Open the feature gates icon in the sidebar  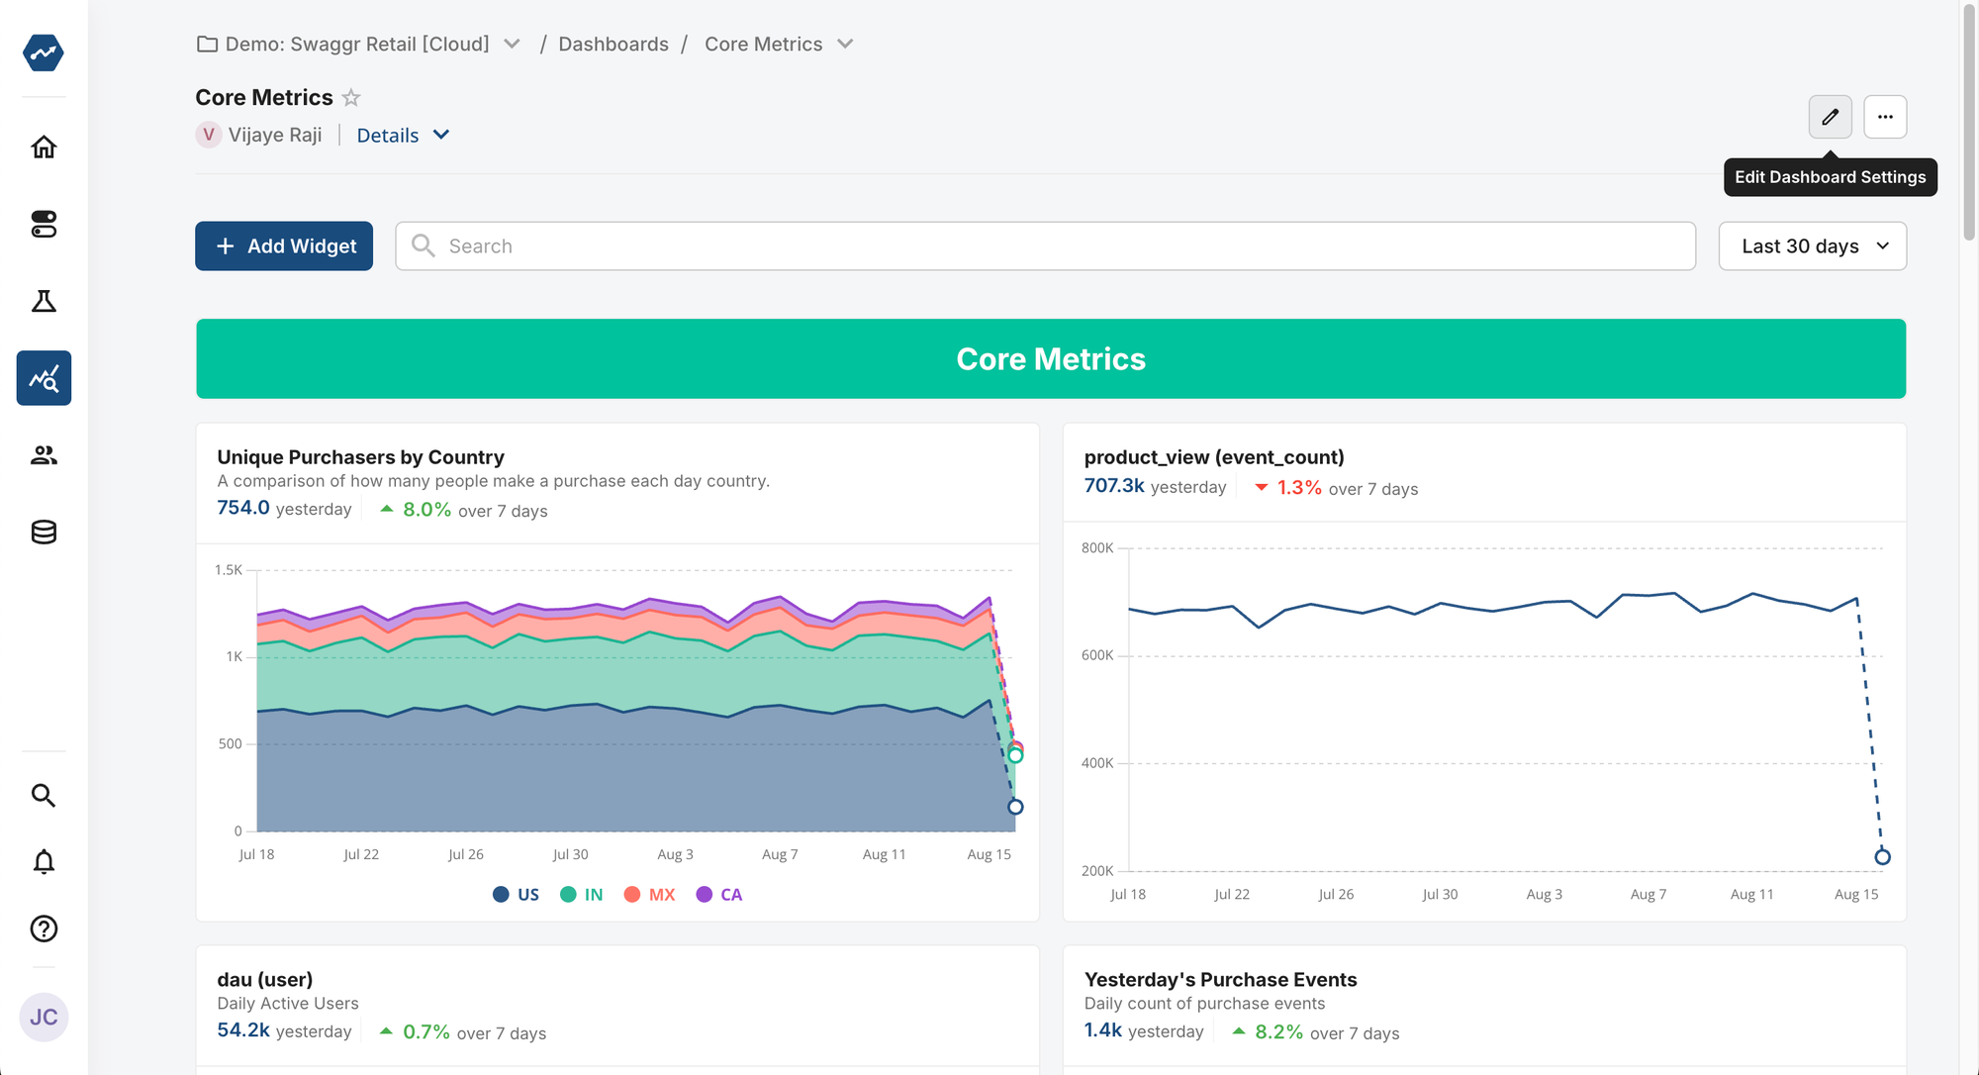click(44, 225)
